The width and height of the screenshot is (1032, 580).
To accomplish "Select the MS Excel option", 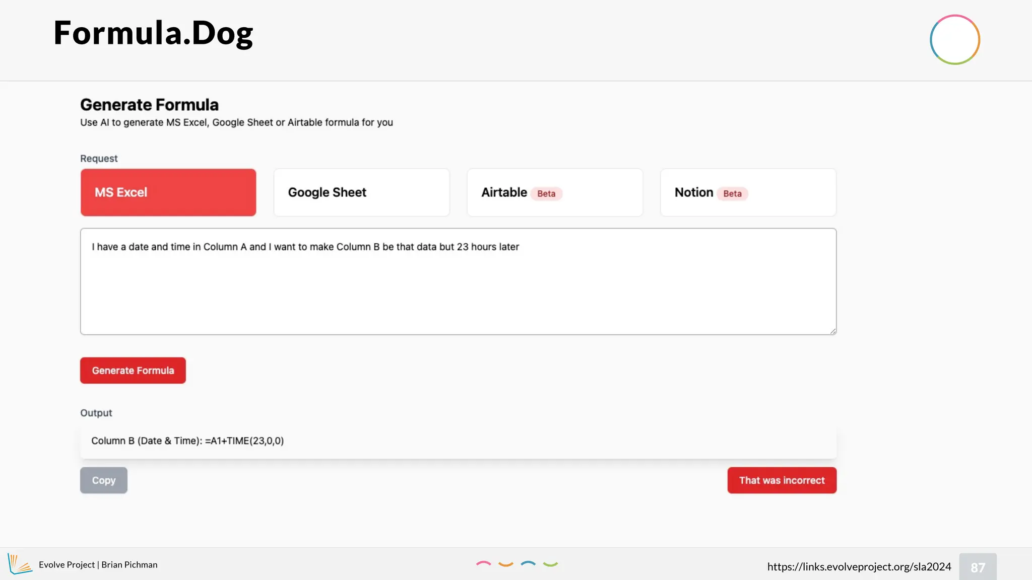I will click(168, 192).
